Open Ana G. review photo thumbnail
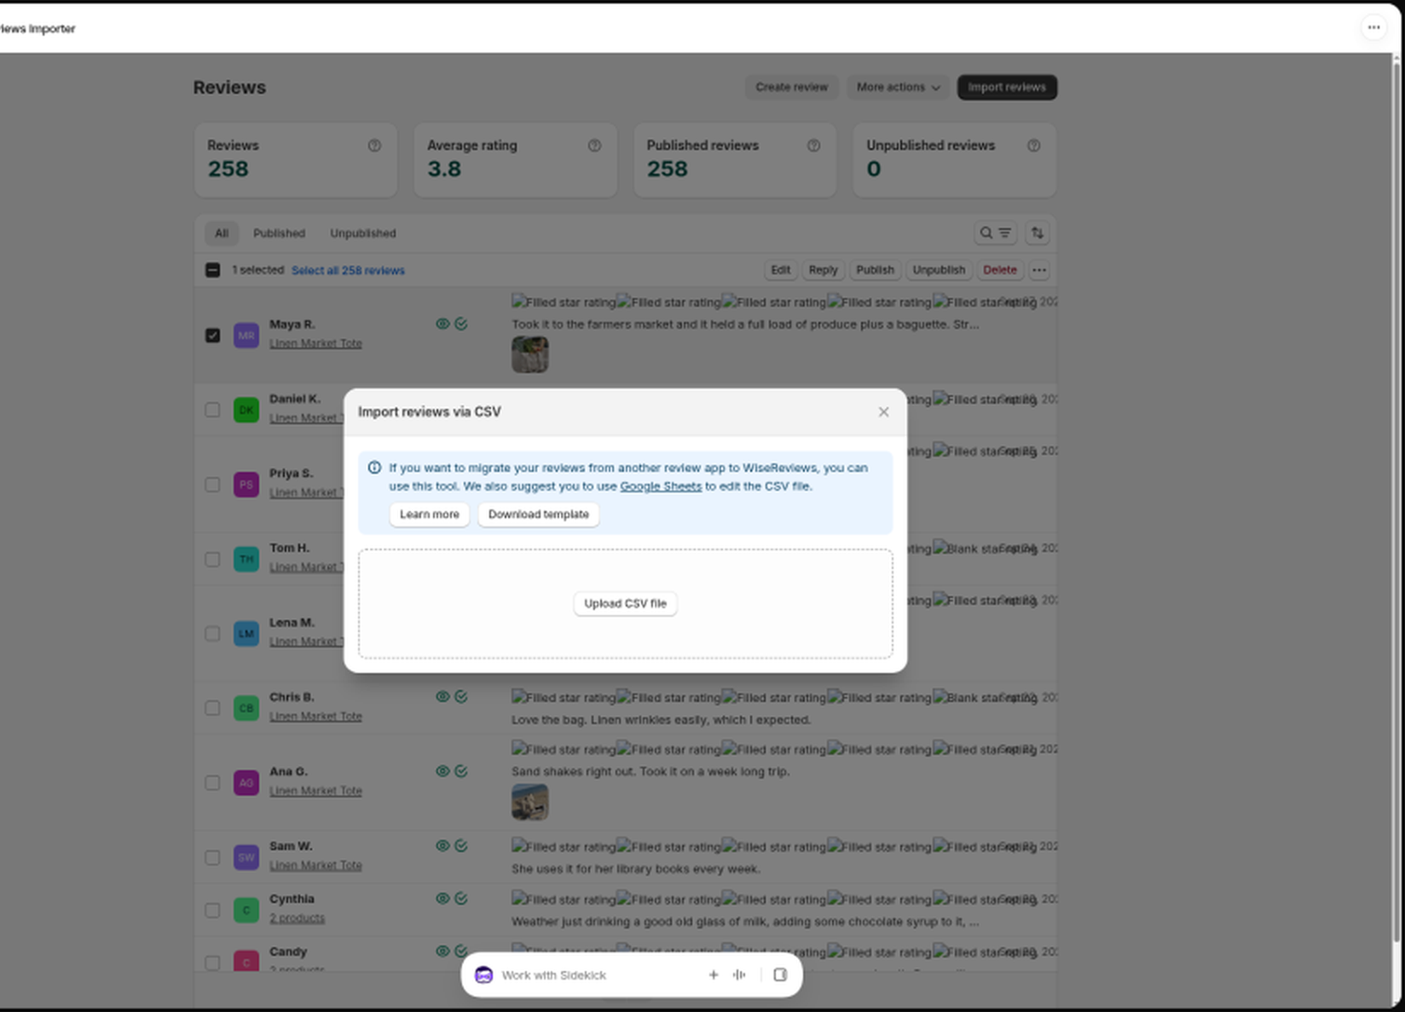The height and width of the screenshot is (1012, 1405). pos(529,802)
